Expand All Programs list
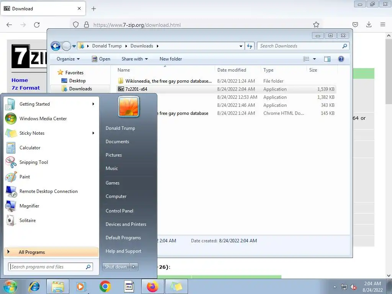 (x=51, y=252)
